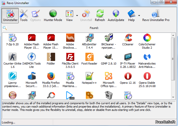Click the Options toolbar icon
The image size is (178, 126).
click(x=36, y=16)
